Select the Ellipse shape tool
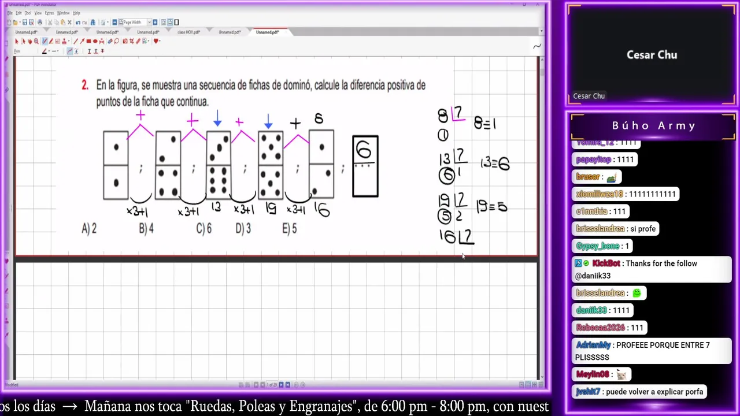Viewport: 740px width, 416px height. (x=95, y=42)
